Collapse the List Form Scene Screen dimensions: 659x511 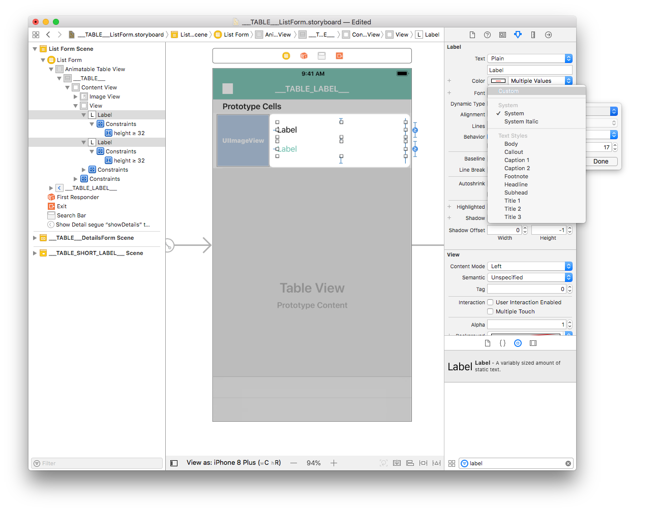[35, 49]
